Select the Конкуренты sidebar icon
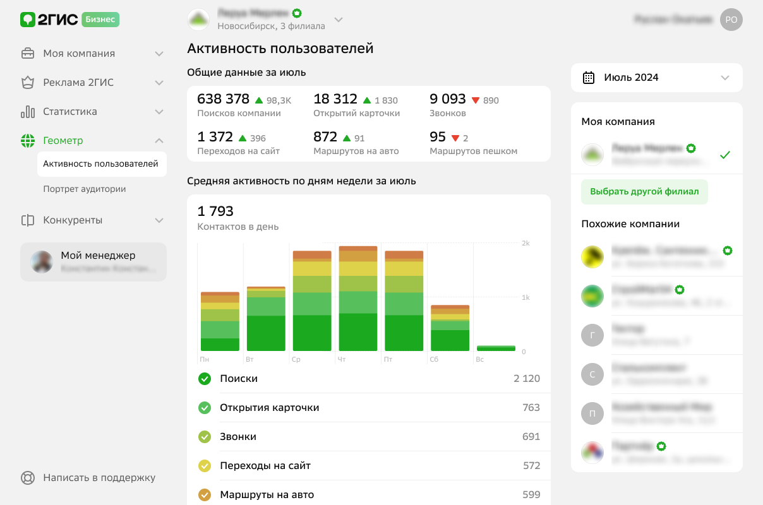The height and width of the screenshot is (505, 763). (27, 220)
